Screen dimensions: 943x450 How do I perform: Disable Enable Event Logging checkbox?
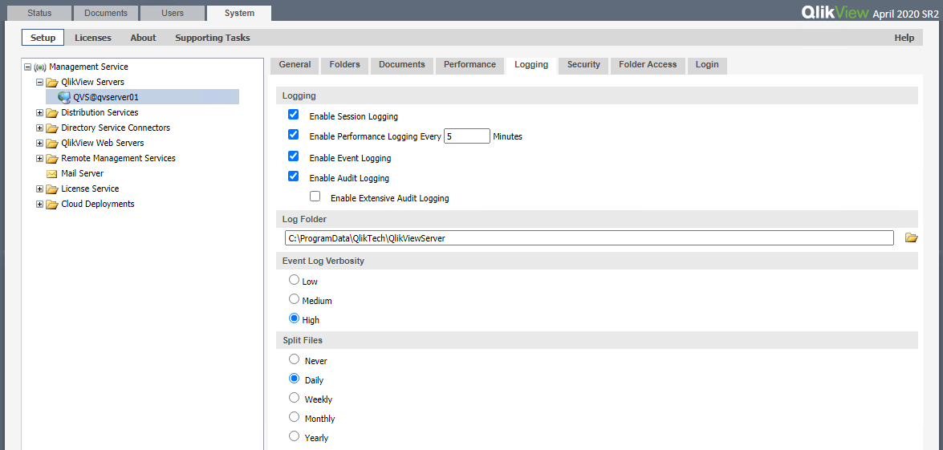(x=294, y=156)
